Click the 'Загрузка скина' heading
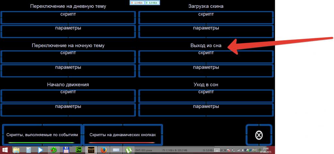 [206, 6]
